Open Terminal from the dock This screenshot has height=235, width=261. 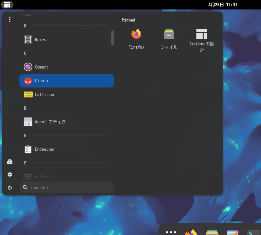click(254, 233)
